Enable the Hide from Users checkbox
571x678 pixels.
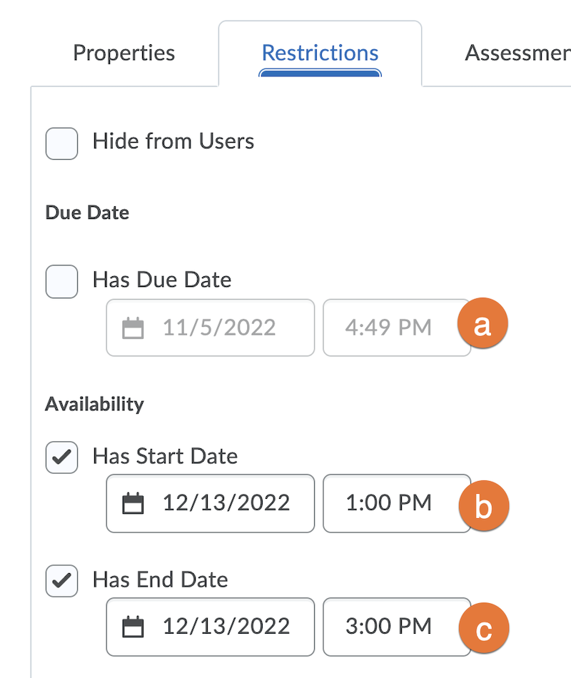coord(62,143)
